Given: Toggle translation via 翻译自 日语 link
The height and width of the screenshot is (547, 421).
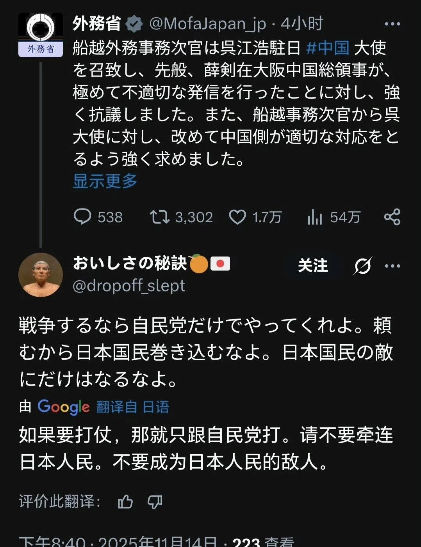Looking at the screenshot, I should [133, 407].
